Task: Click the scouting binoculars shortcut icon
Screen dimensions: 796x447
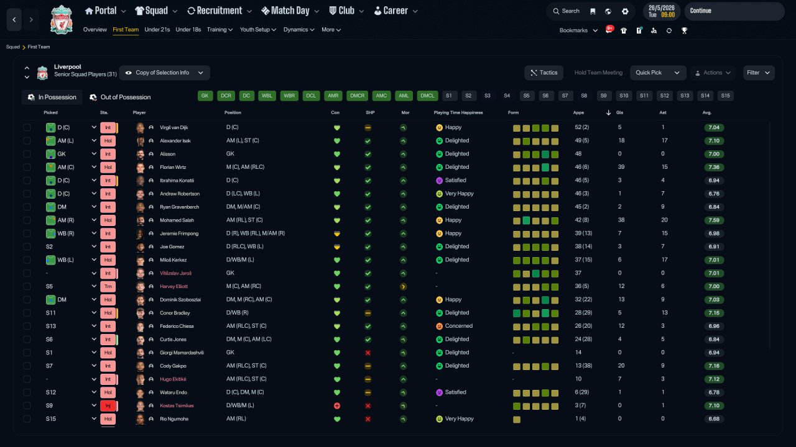Action: coord(654,30)
